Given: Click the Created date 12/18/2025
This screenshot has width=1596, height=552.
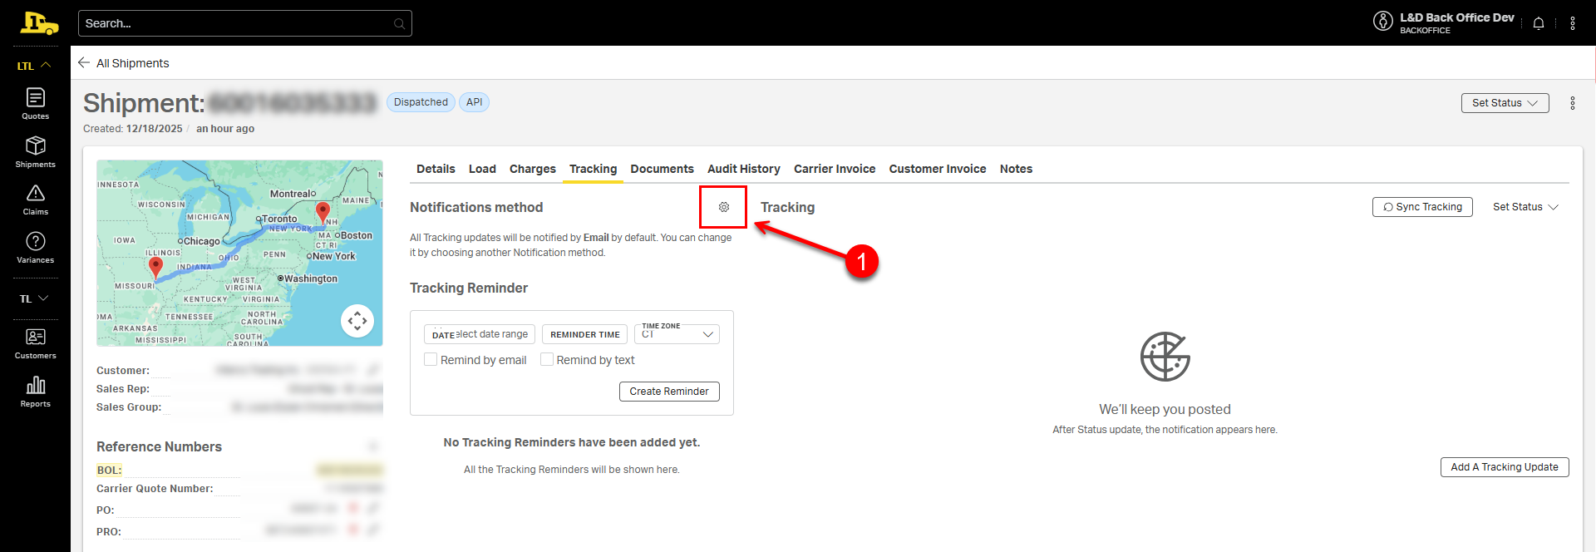Looking at the screenshot, I should (154, 129).
